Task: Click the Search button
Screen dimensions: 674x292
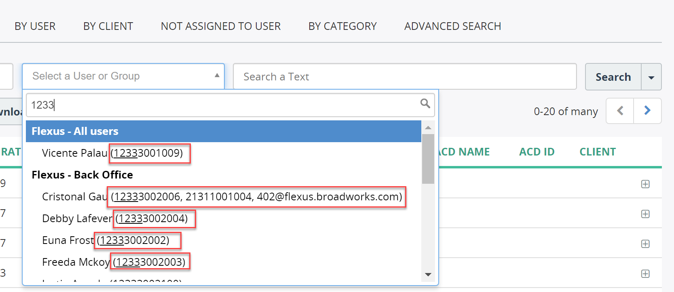Action: tap(613, 77)
